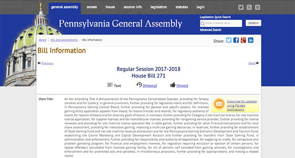Open the house menu

pos(110,7)
